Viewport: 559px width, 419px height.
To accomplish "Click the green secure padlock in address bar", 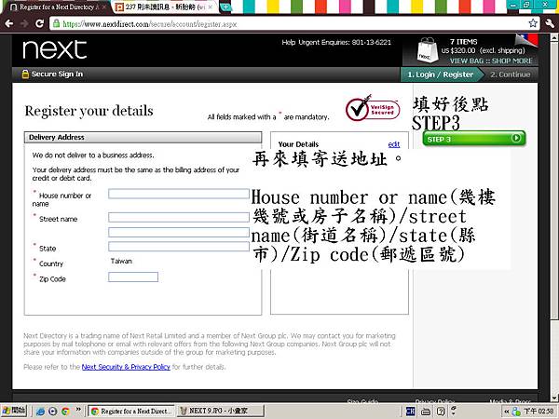I will [x=56, y=24].
